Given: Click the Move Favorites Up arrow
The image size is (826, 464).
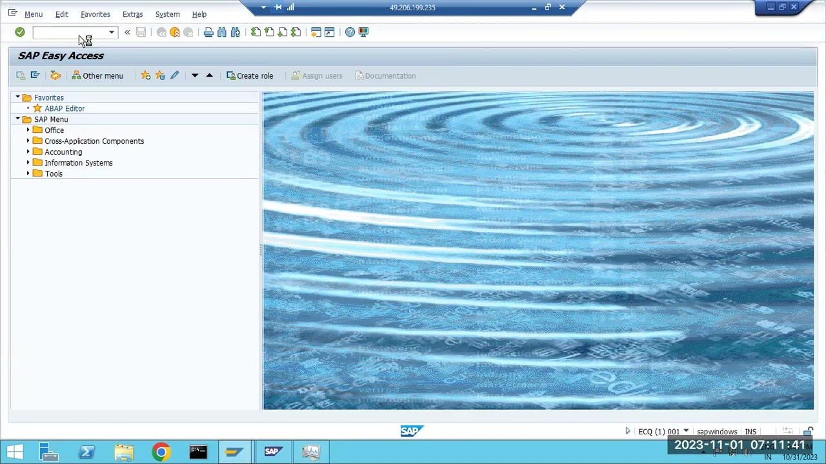Looking at the screenshot, I should [x=209, y=76].
